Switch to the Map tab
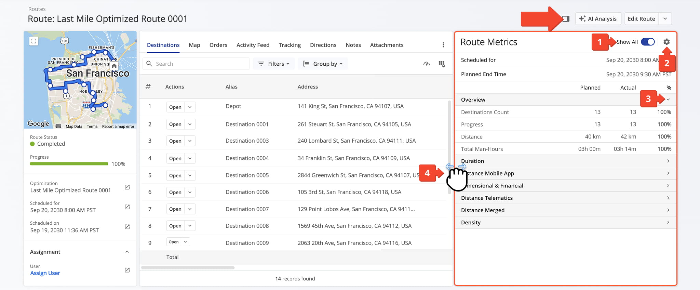This screenshot has width=700, height=290. pyautogui.click(x=194, y=45)
